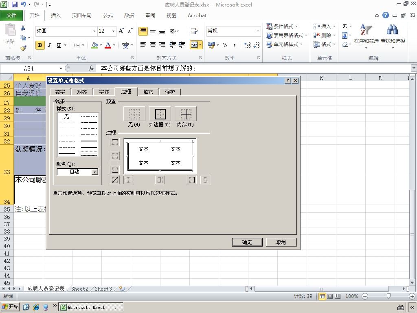417x313 pixels.
Task: Click the zoom out minus button
Action: coord(365,296)
